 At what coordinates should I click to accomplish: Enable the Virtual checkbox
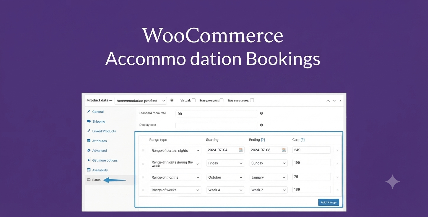(x=194, y=100)
